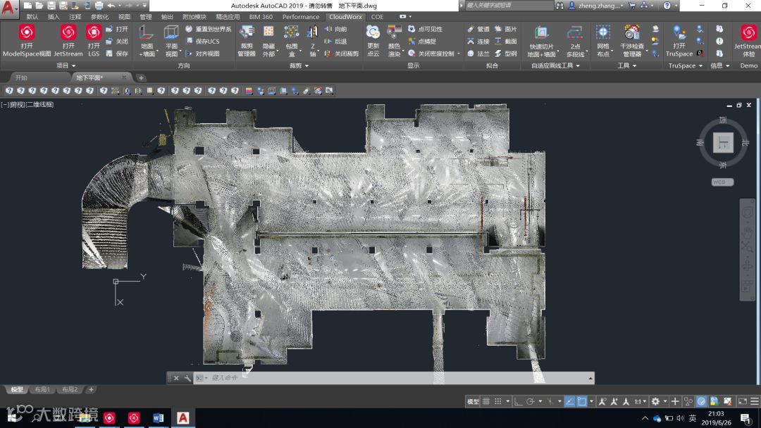Select the 布局1 layout tab

pos(44,389)
